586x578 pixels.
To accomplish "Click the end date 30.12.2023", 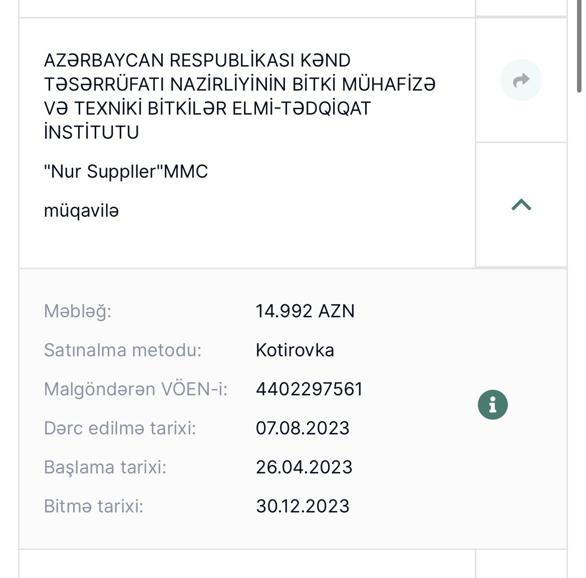I will tap(303, 506).
